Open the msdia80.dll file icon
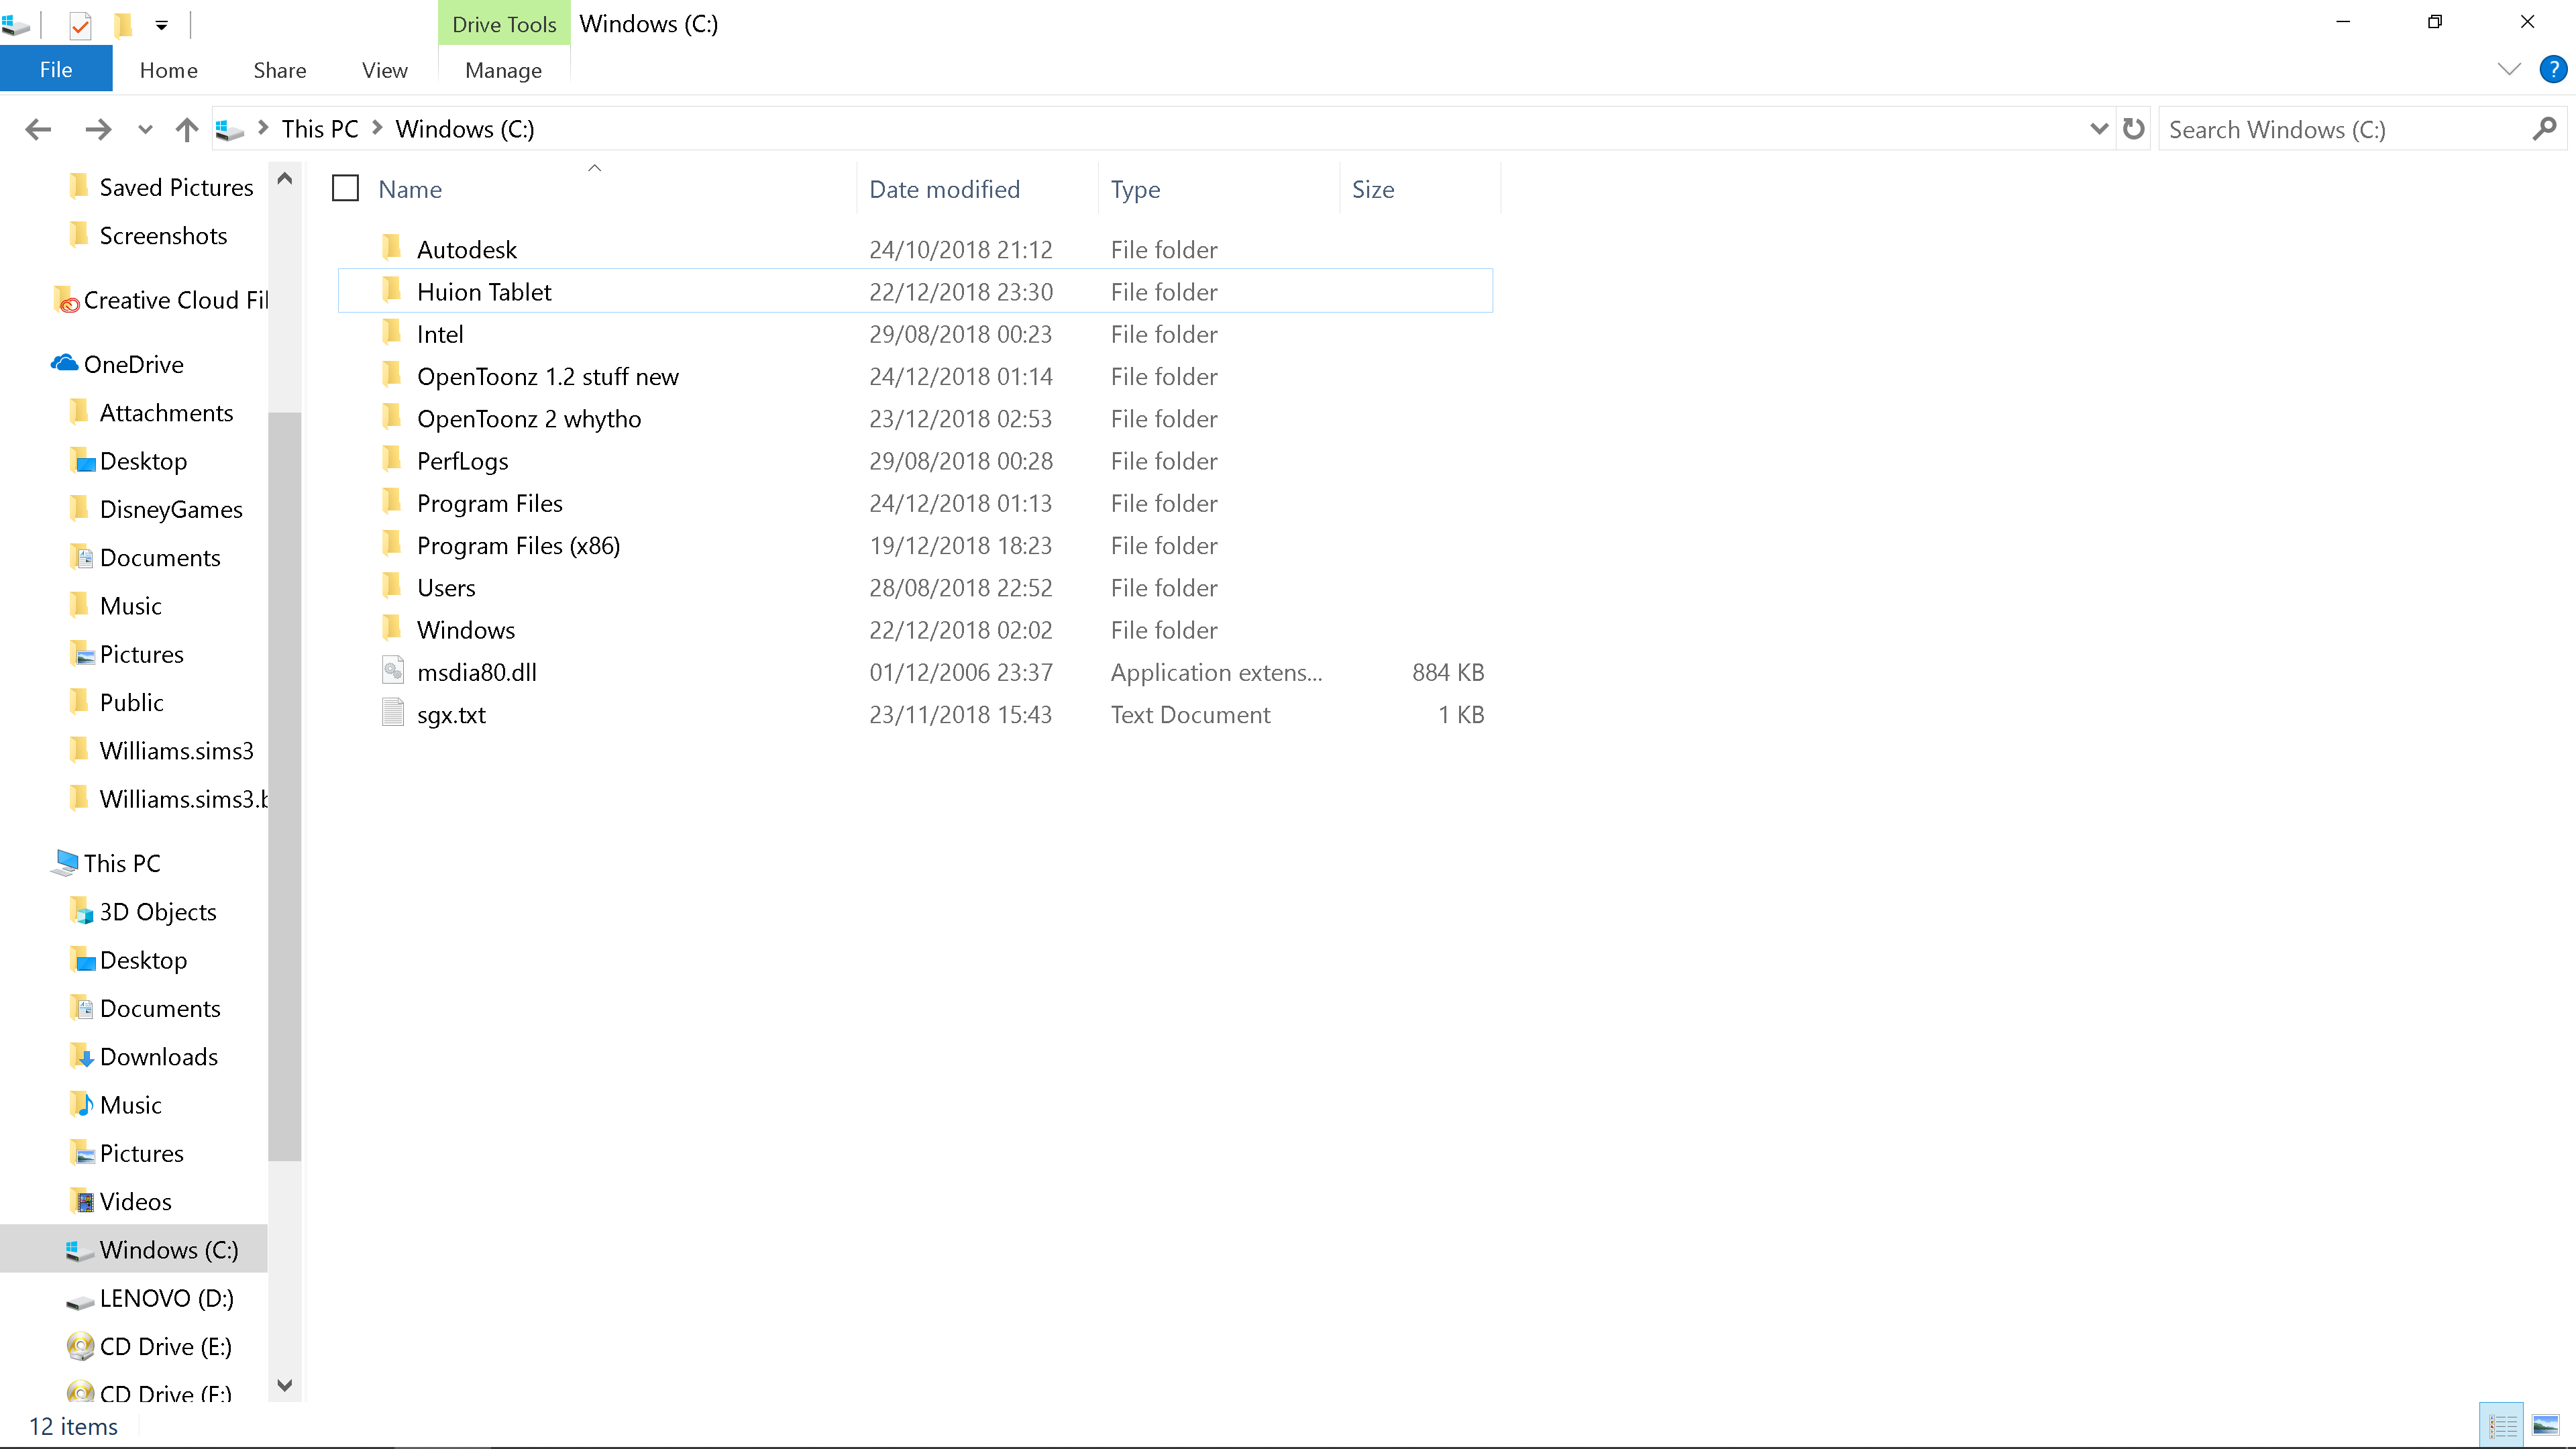This screenshot has width=2576, height=1449. pos(393,671)
